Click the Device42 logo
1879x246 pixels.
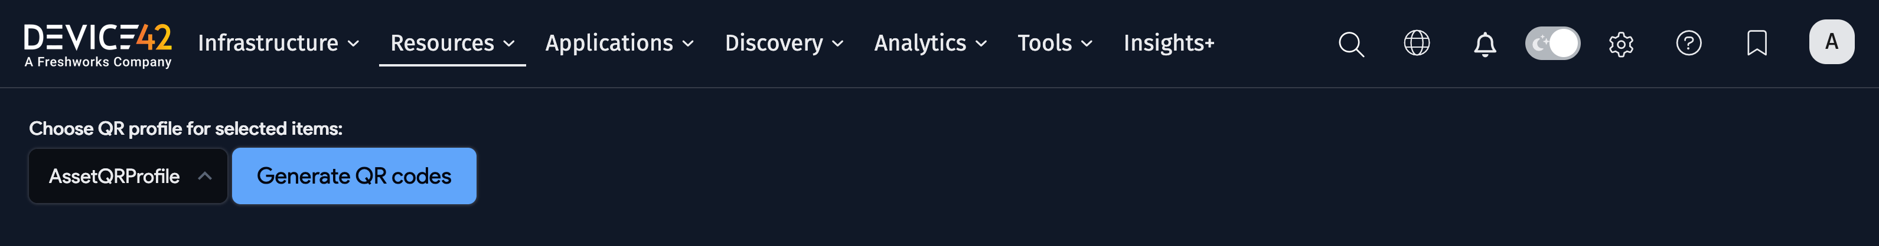tap(98, 44)
